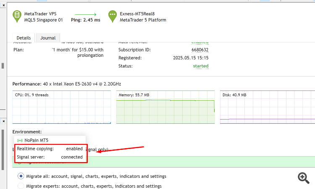
Task: Select Migrate all radio option
Action: 21,176
